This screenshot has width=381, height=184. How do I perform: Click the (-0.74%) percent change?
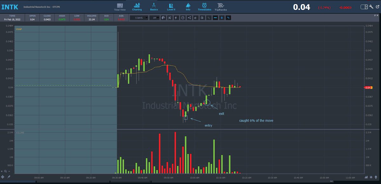(324, 7)
